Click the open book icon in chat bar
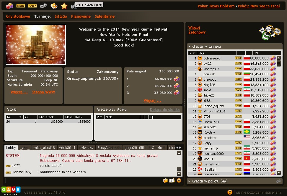The width and height of the screenshot is (287, 196). (x=172, y=180)
